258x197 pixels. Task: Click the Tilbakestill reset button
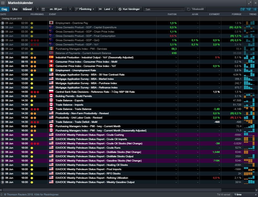pos(195,9)
